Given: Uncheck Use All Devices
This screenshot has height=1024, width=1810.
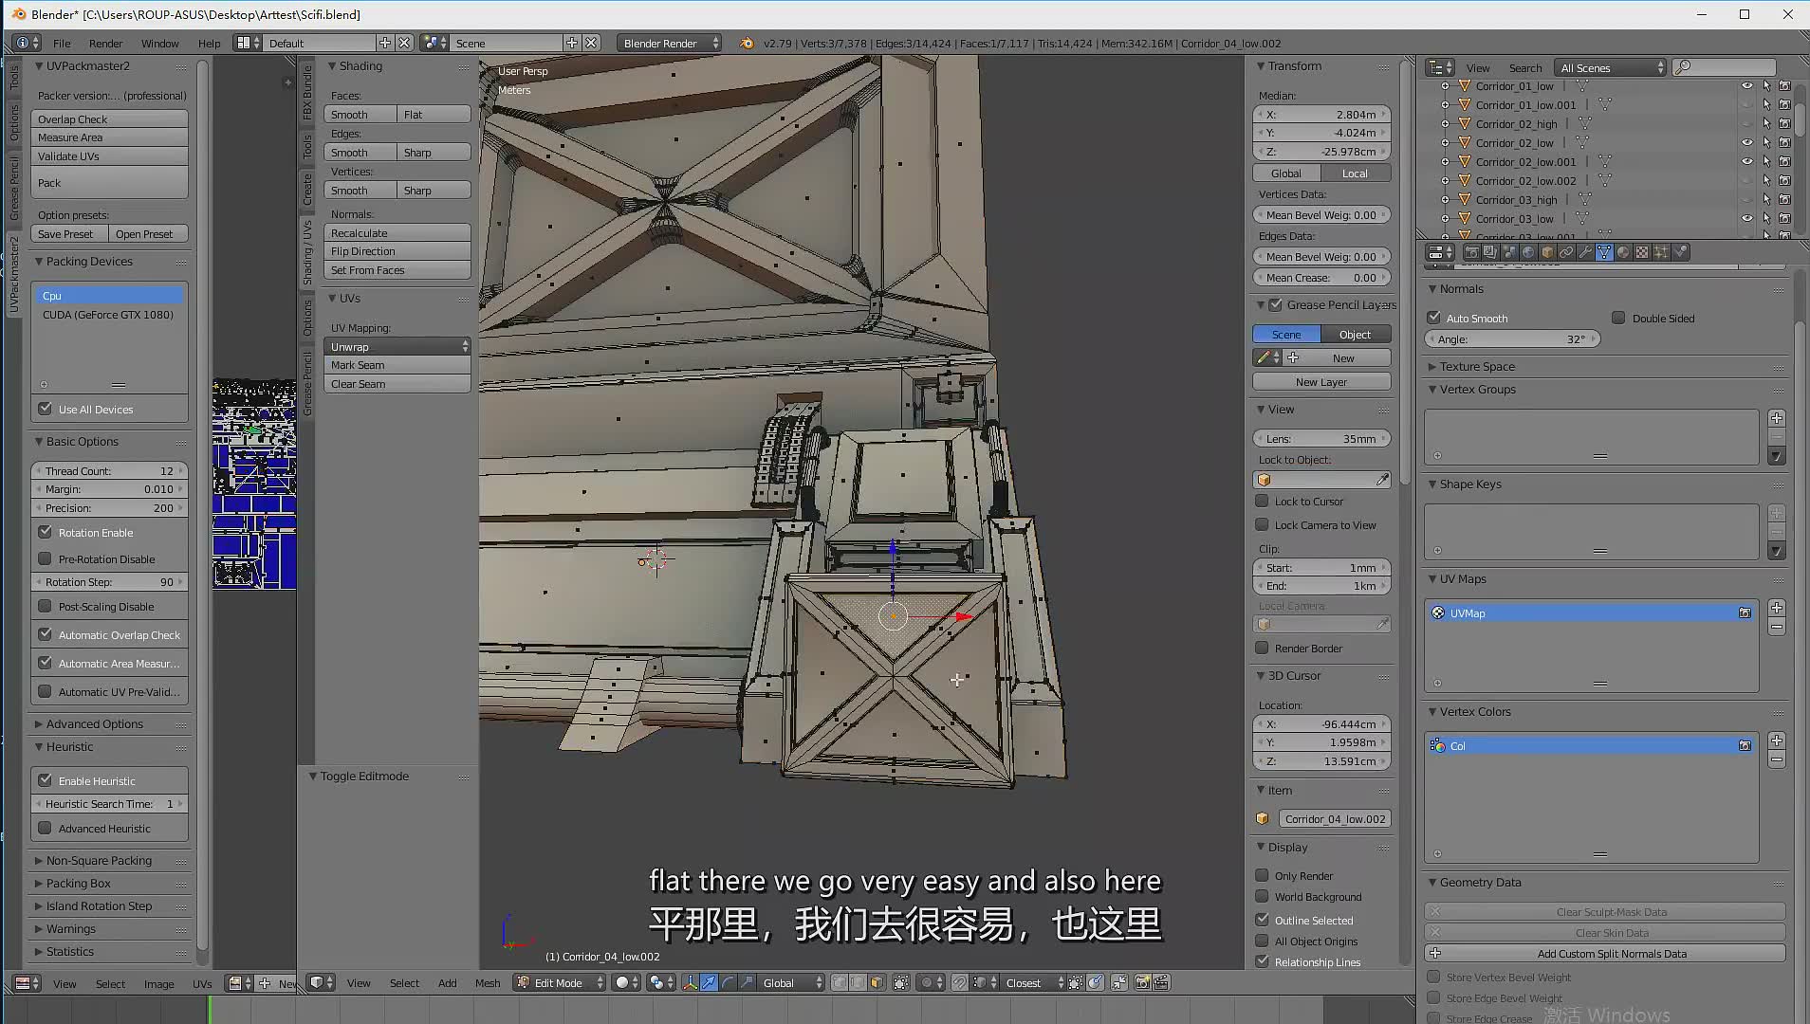Looking at the screenshot, I should coord(45,409).
